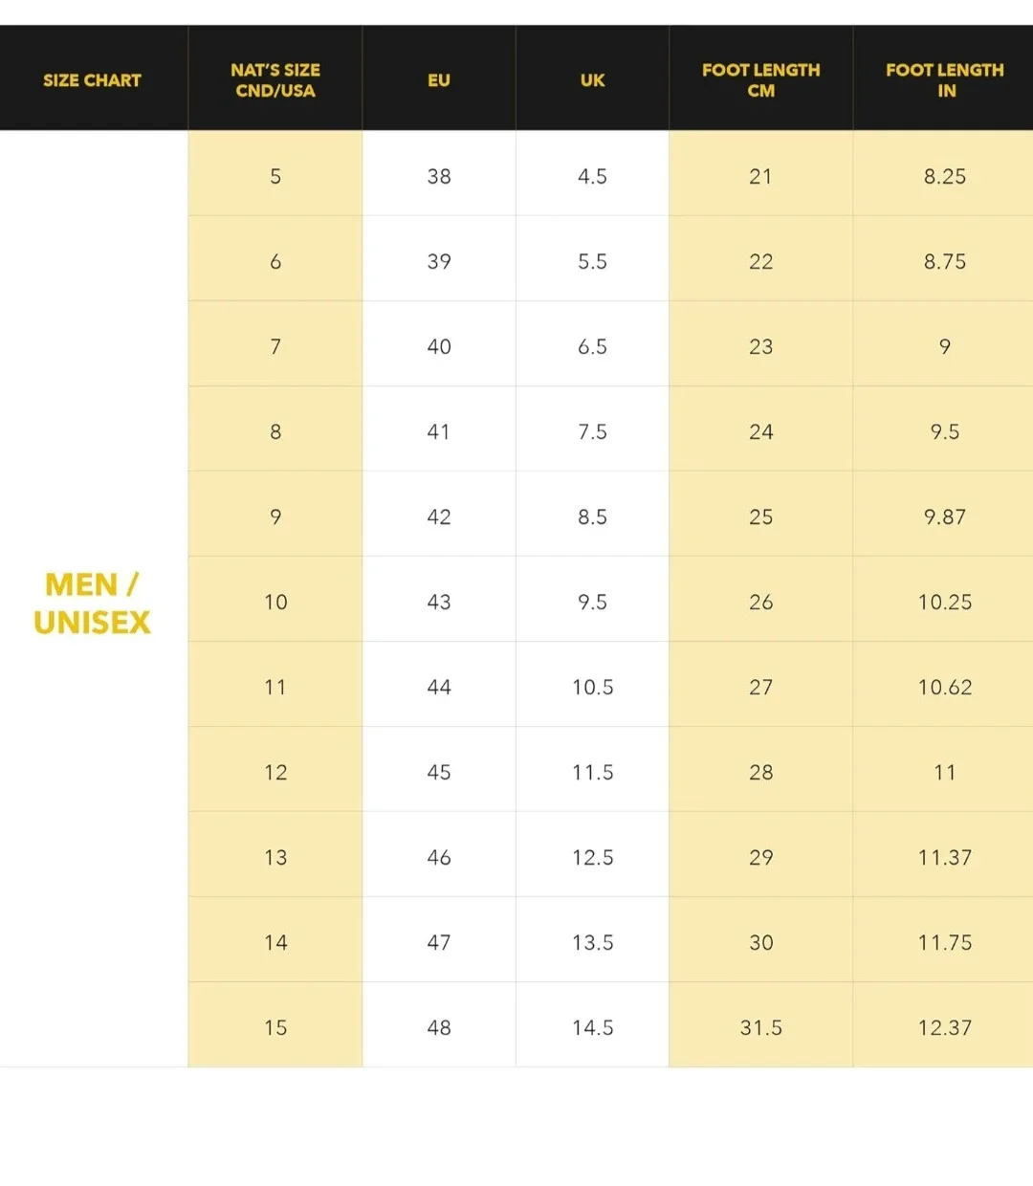
Task: Select the 12.37 inch foot length cell
Action: 944,1027
